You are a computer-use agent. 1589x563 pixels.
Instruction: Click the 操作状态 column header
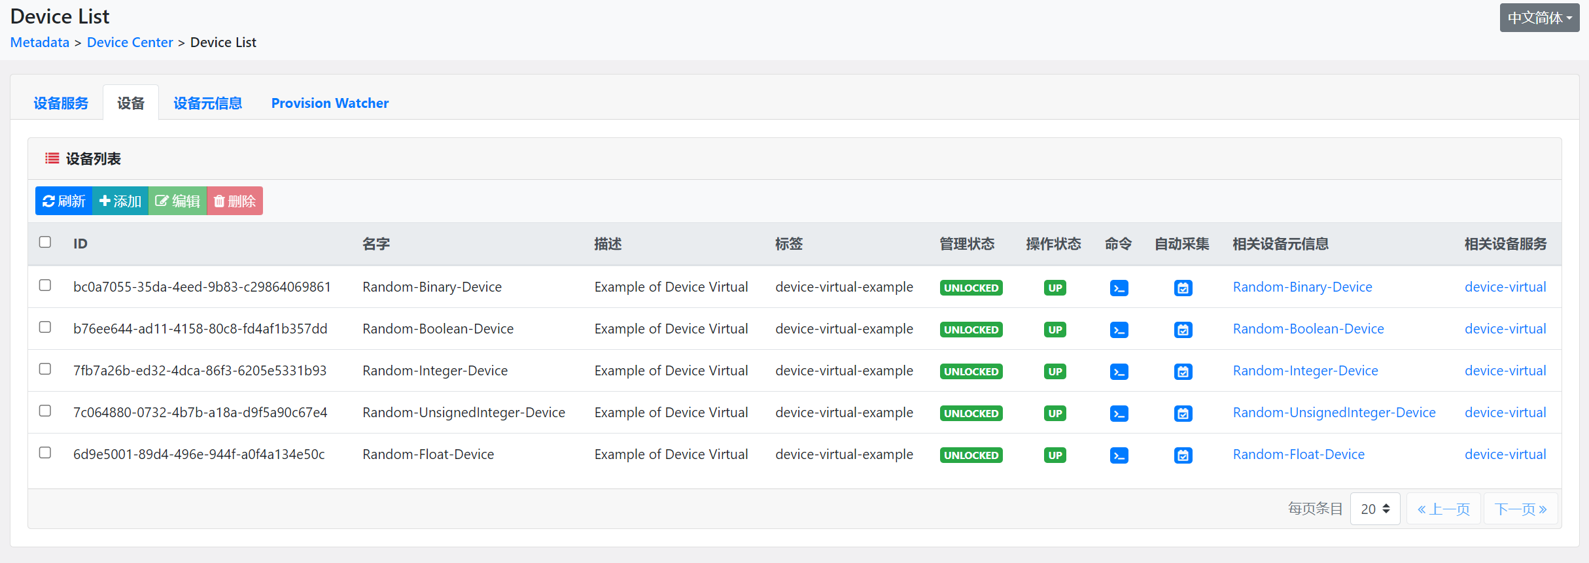(1053, 244)
